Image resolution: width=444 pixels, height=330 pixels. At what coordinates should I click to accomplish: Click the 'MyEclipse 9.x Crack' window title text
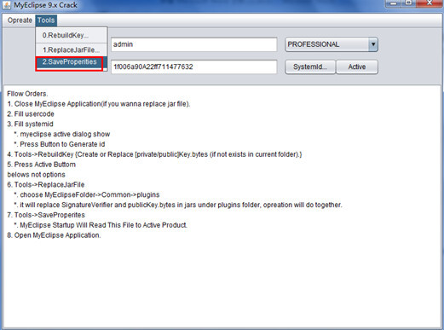pos(46,5)
